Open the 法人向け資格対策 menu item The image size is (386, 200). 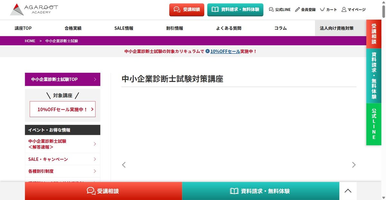(x=341, y=28)
